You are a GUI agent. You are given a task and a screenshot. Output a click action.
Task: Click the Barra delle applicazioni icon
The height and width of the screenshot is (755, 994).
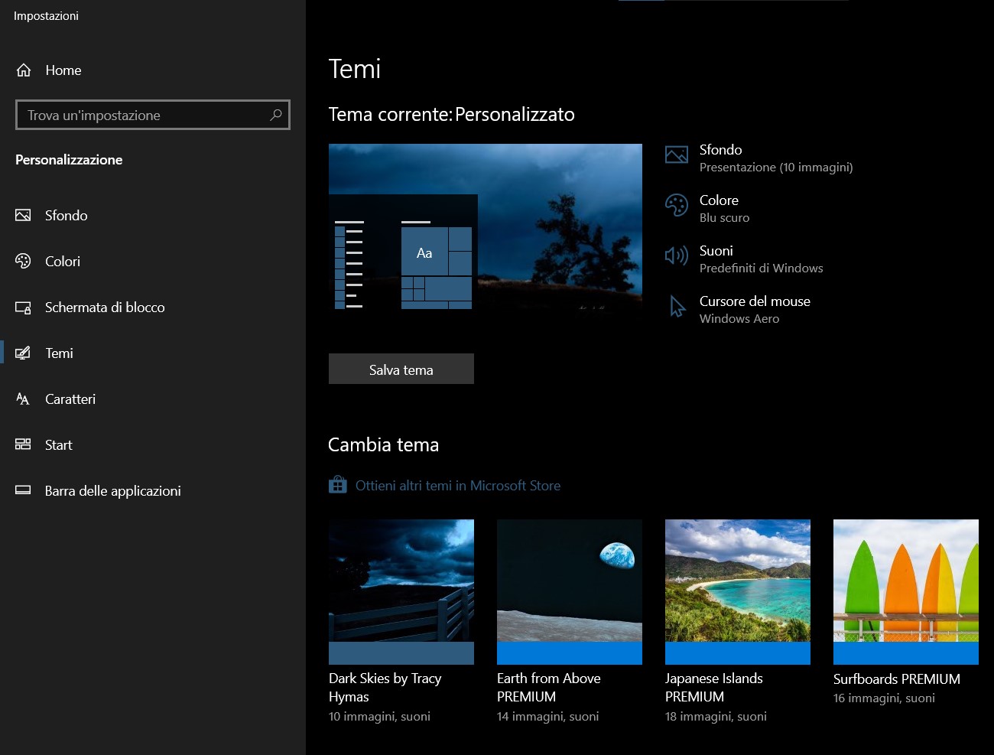tap(23, 490)
